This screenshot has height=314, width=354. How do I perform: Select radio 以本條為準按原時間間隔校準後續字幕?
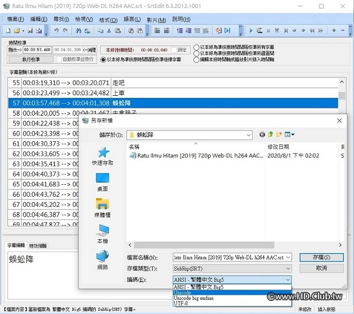103,60
